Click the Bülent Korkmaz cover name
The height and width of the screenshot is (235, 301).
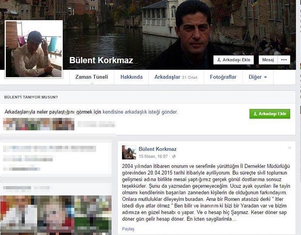click(101, 60)
